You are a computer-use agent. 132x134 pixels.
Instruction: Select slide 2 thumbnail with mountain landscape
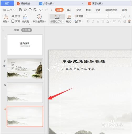[25, 69]
